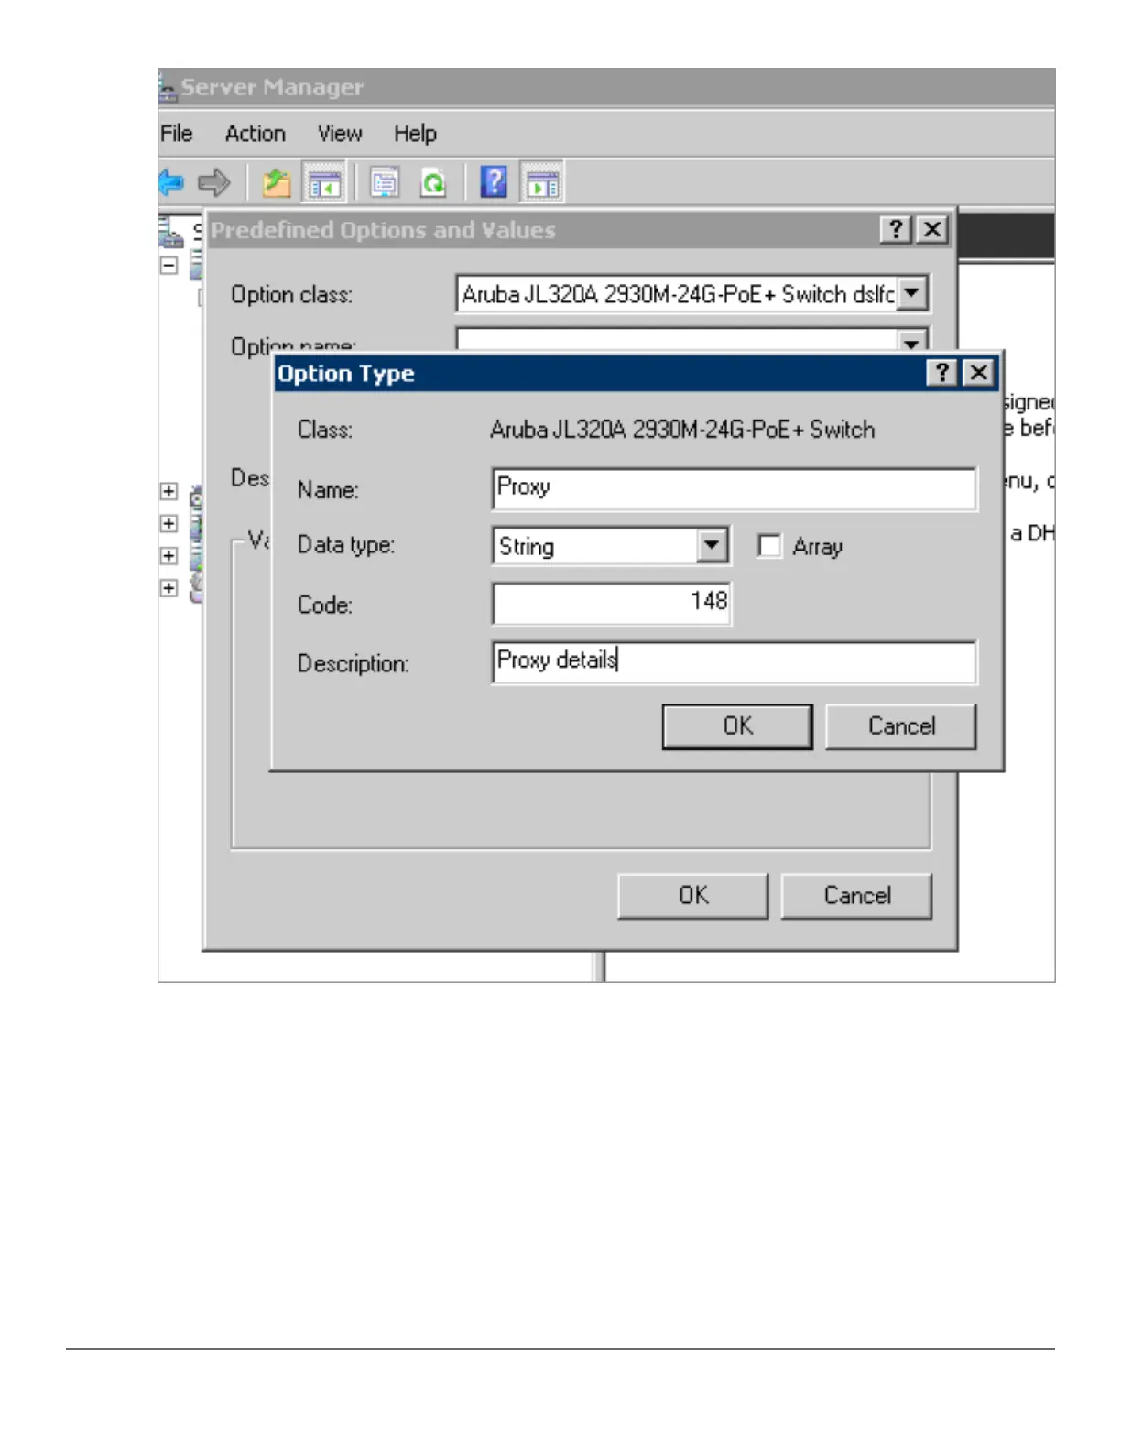This screenshot has height=1451, width=1121.
Task: Enable the Array checkbox
Action: point(769,546)
